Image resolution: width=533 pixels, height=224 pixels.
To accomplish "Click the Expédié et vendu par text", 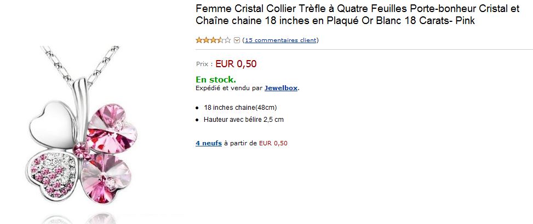I will pyautogui.click(x=229, y=88).
